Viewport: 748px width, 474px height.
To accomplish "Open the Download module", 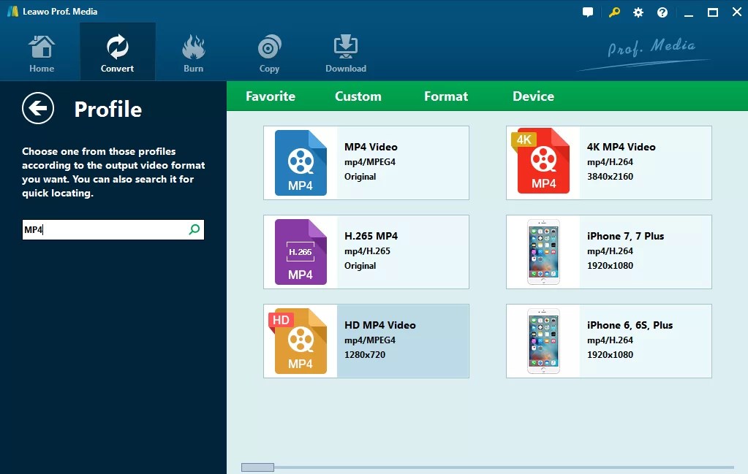I will tap(345, 51).
